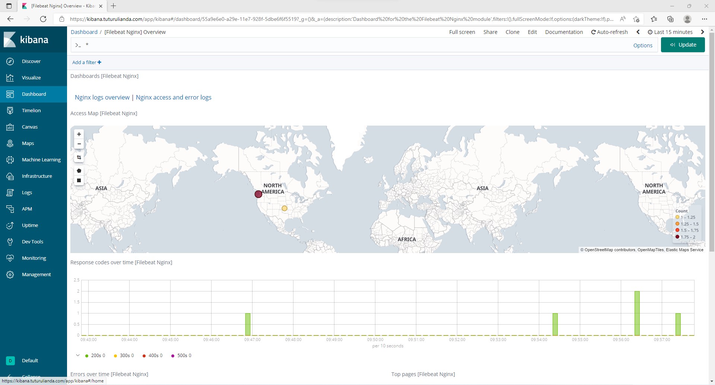Click the Update button
Viewport: 715px width, 385px height.
click(x=683, y=45)
